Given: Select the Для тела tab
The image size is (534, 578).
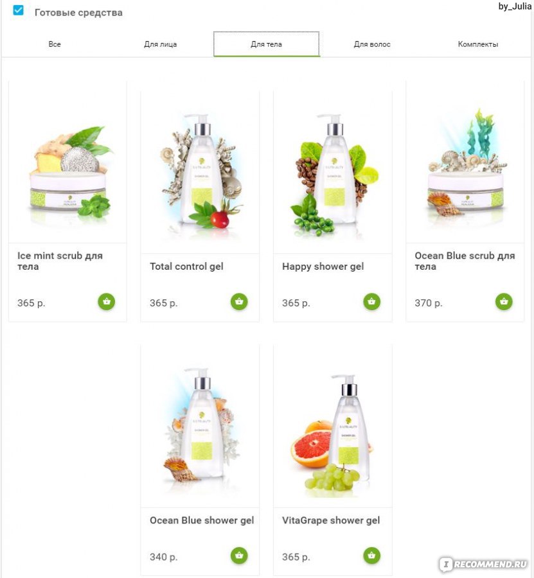Looking at the screenshot, I should click(266, 44).
